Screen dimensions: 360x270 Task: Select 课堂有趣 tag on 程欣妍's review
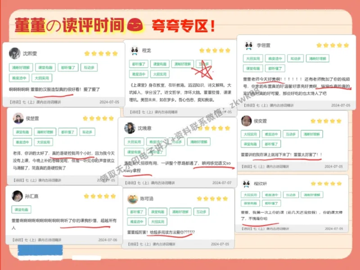coord(250,203)
